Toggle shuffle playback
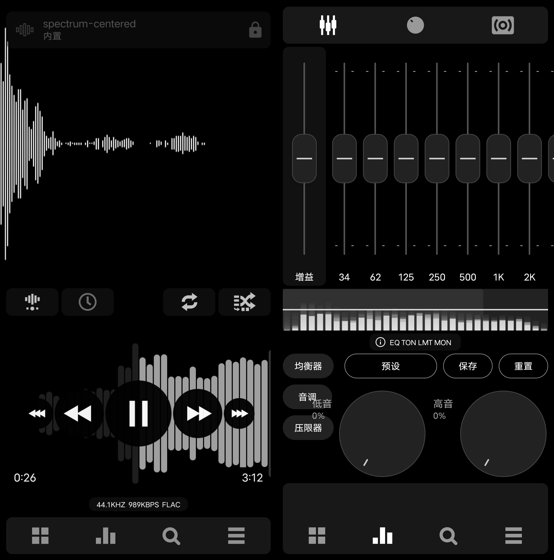The image size is (554, 560). coord(244,302)
